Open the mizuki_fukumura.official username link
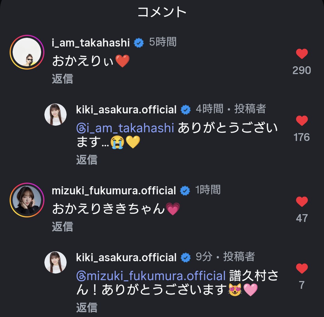Image resolution: width=324 pixels, height=317 pixels. point(114,190)
